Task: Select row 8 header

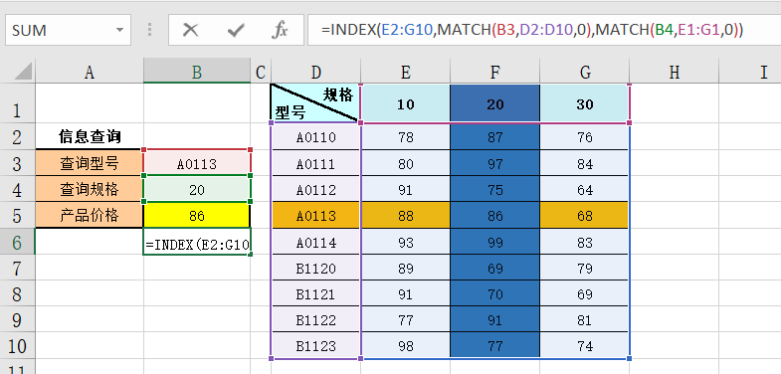Action: coord(18,293)
